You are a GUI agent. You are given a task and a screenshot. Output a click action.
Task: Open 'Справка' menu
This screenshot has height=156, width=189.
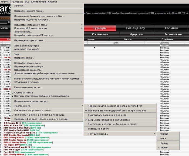53,2
